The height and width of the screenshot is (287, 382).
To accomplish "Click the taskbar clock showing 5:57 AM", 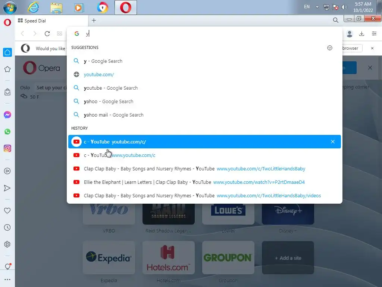I will pos(363,7).
